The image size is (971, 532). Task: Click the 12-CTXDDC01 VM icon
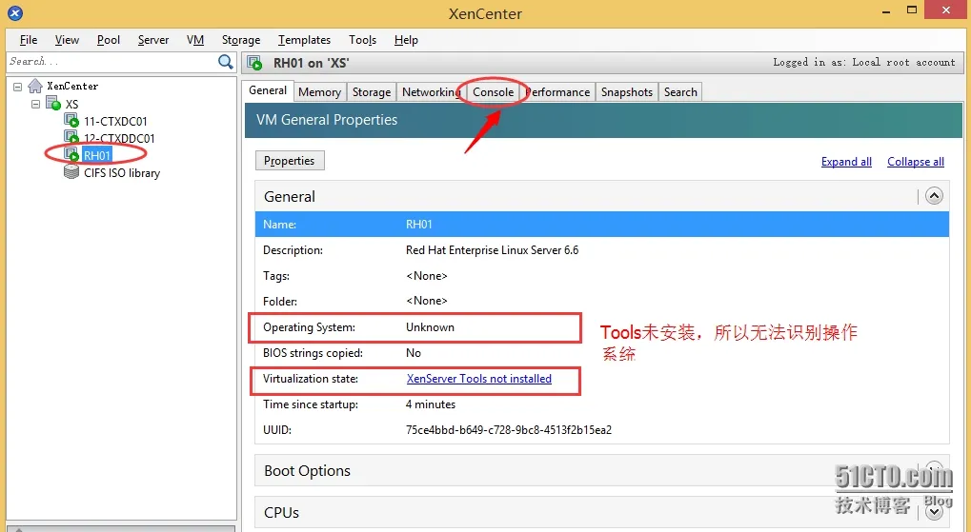point(71,137)
